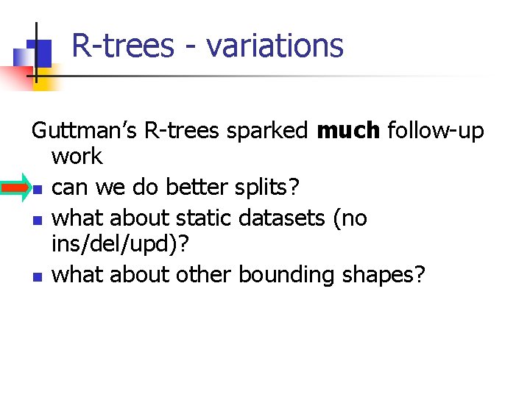
Task: Click bullet square before 'what about static datasets'
Action: [x=38, y=221]
